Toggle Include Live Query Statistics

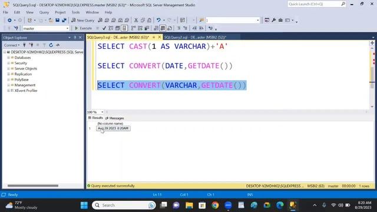click(140, 28)
